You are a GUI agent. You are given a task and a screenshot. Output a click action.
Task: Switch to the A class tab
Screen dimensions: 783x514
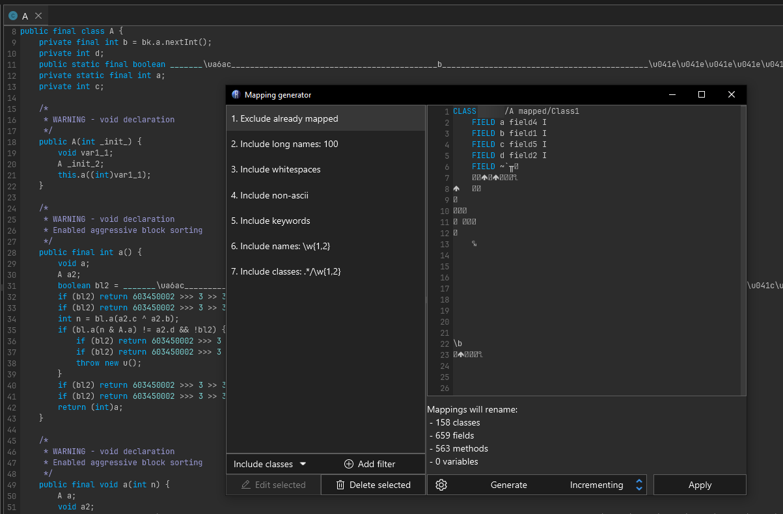(x=25, y=16)
